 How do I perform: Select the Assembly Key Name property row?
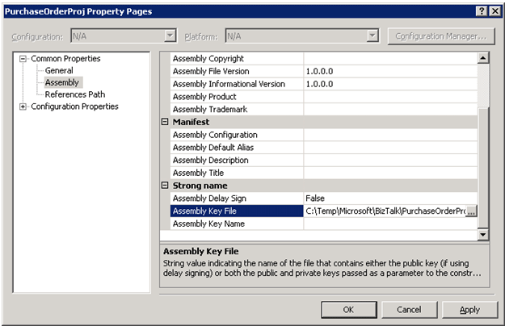click(x=237, y=224)
